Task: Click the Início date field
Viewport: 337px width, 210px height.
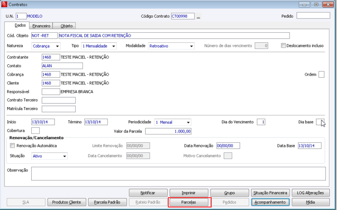Action: [43, 122]
